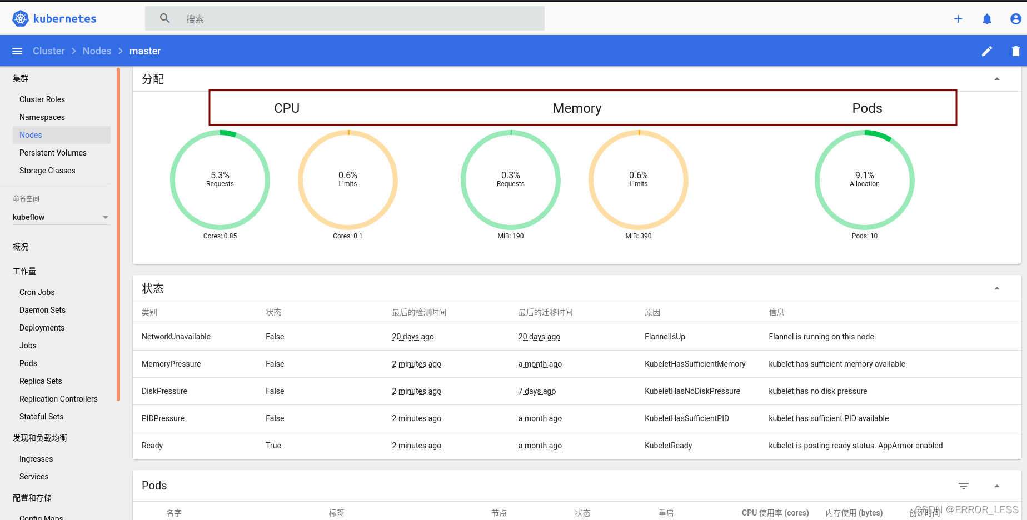The image size is (1027, 520).
Task: Open the hamburger navigation menu
Action: pyautogui.click(x=17, y=51)
